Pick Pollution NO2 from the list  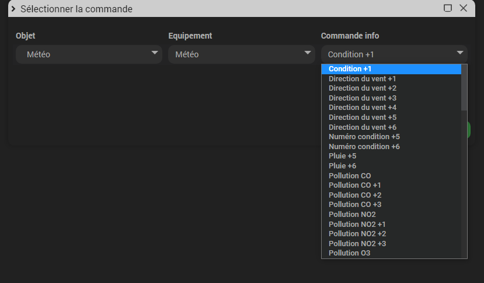[391, 215]
